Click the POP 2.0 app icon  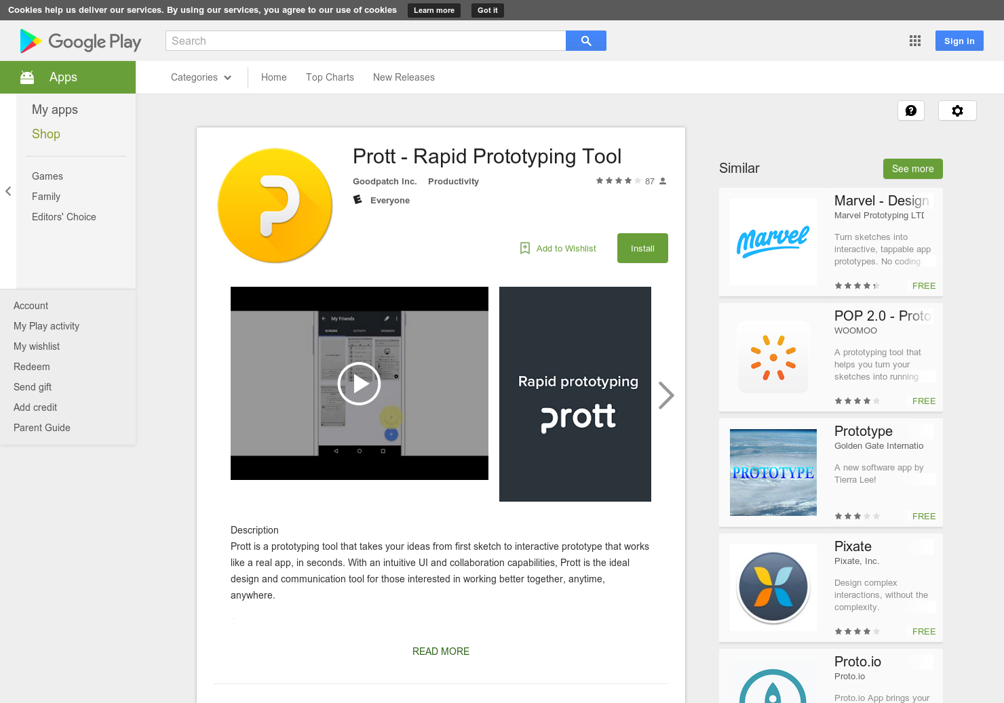pos(773,357)
